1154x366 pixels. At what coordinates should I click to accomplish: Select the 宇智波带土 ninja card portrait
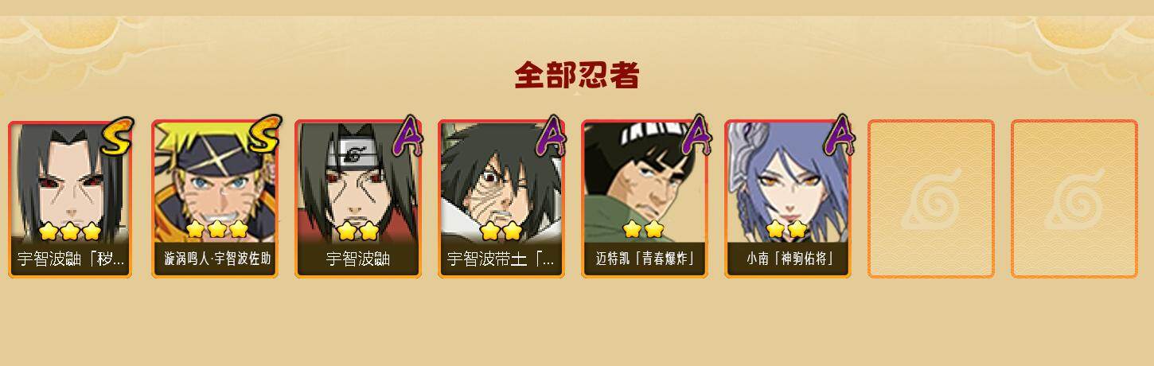point(501,199)
